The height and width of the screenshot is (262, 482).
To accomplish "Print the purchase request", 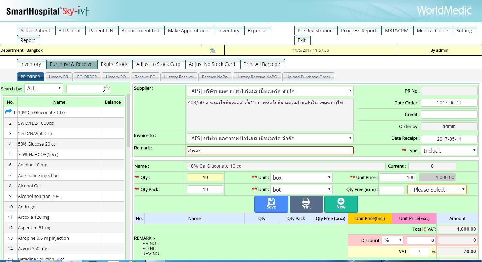I will (x=306, y=204).
